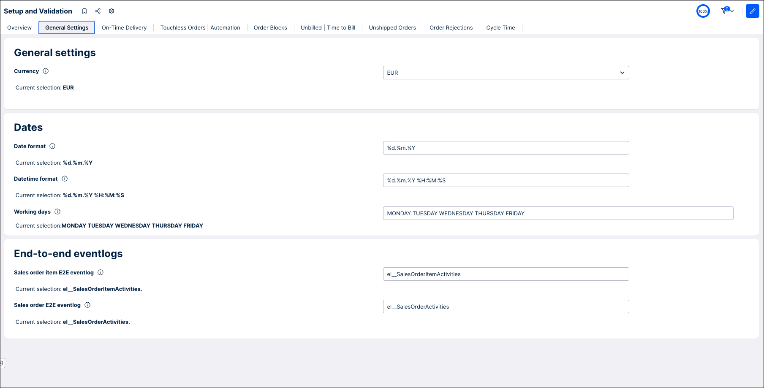
Task: Open the Order Rejections tab
Action: tap(451, 27)
